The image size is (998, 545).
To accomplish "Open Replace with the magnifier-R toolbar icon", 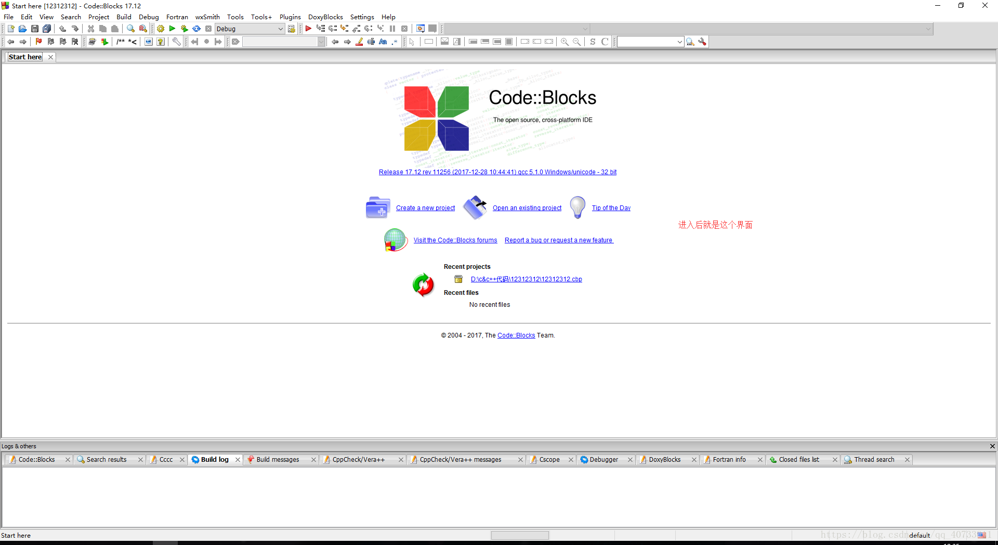I will pos(143,29).
